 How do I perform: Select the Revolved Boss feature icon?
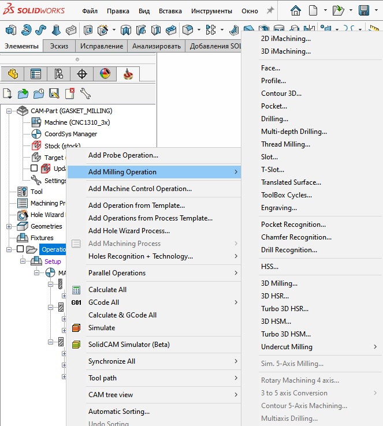coord(27,30)
